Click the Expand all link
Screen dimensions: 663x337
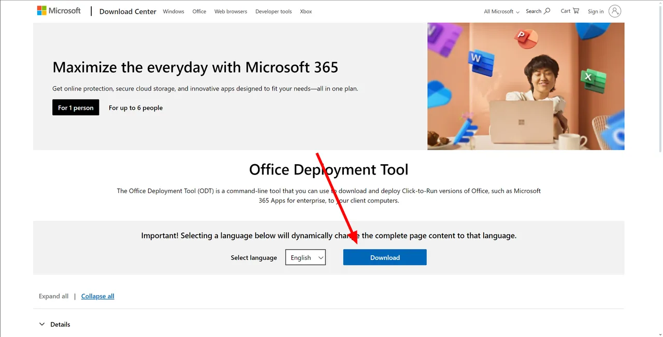[53, 296]
